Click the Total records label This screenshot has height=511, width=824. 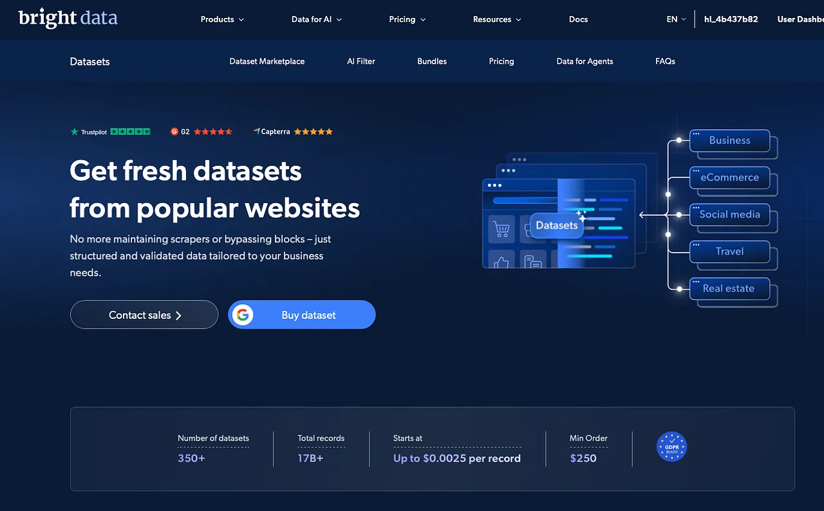[321, 438]
